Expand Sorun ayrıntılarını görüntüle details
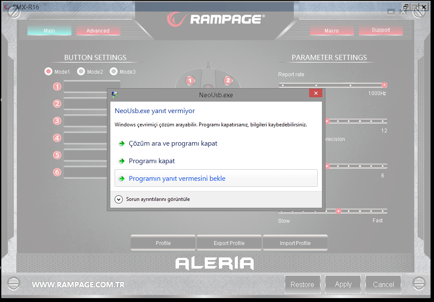The height and width of the screenshot is (302, 434). pyautogui.click(x=119, y=199)
